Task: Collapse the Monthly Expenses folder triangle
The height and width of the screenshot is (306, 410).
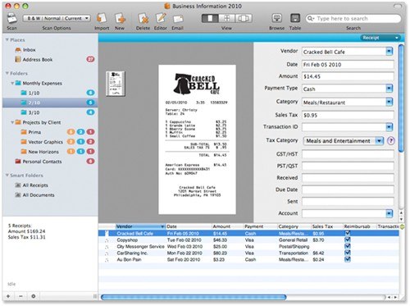Action: coord(12,83)
